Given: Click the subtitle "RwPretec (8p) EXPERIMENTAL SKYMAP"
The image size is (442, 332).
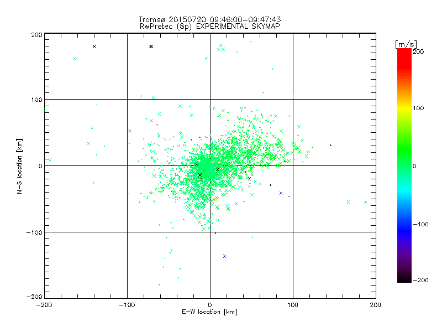Looking at the screenshot, I should point(210,27).
